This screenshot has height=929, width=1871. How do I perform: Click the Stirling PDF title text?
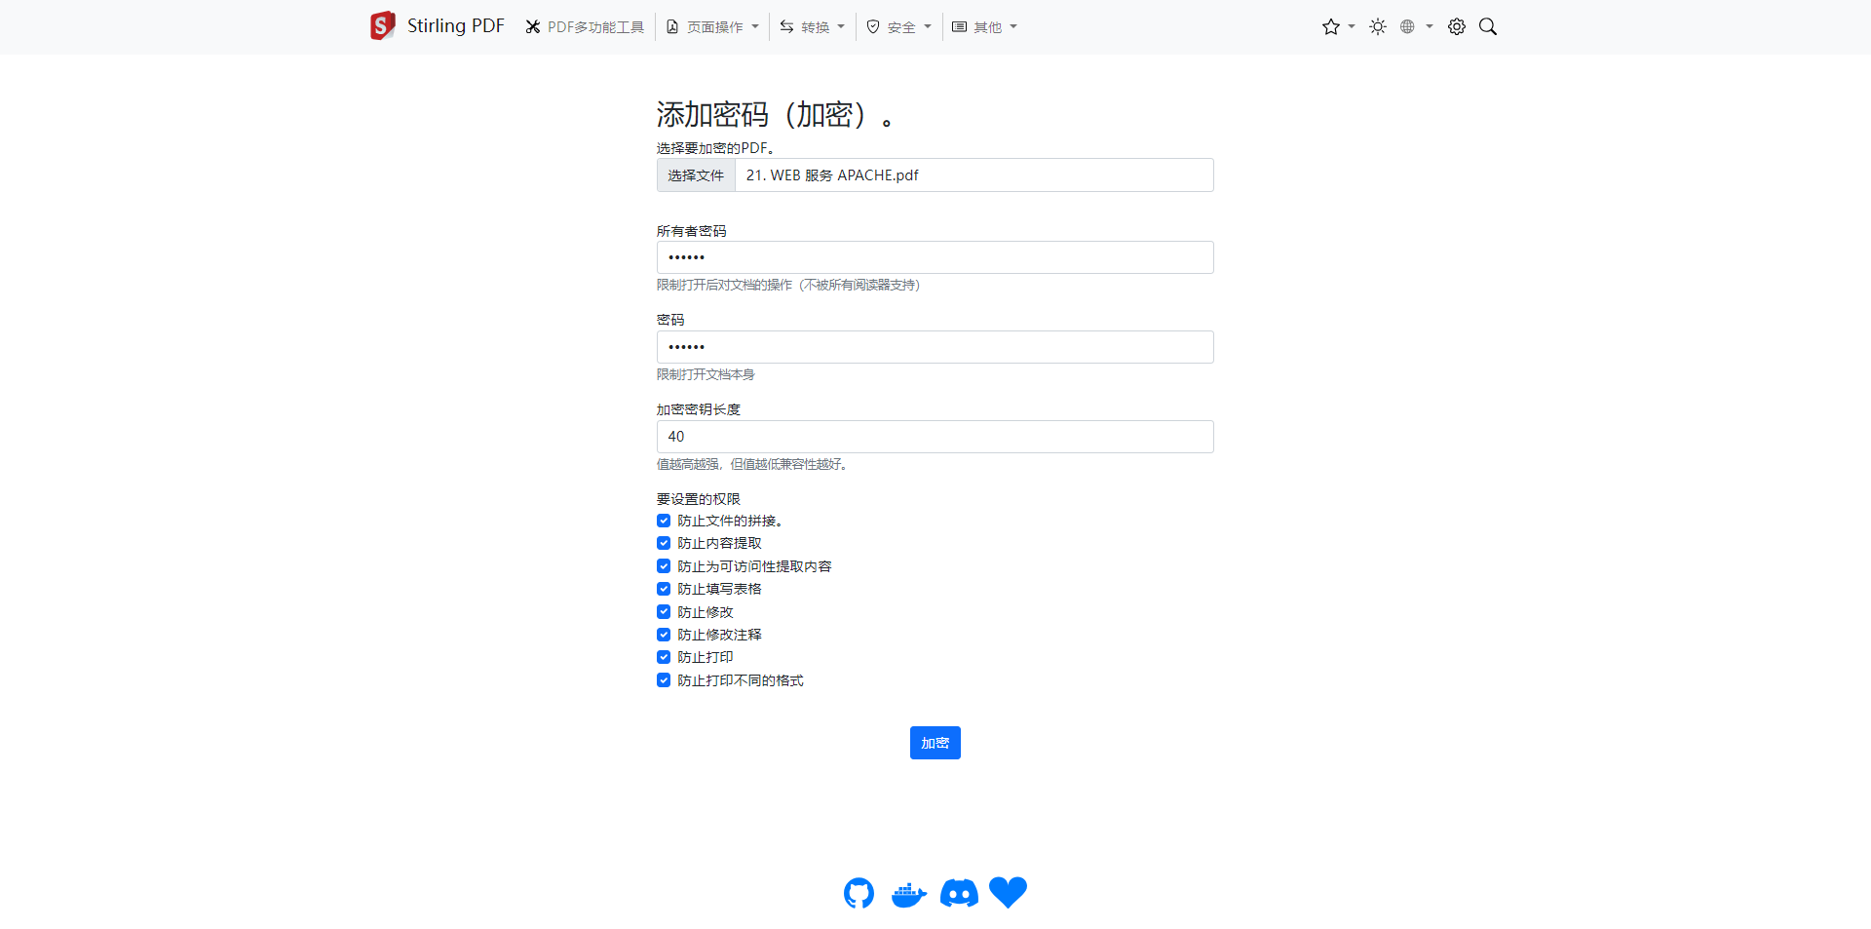pos(455,26)
